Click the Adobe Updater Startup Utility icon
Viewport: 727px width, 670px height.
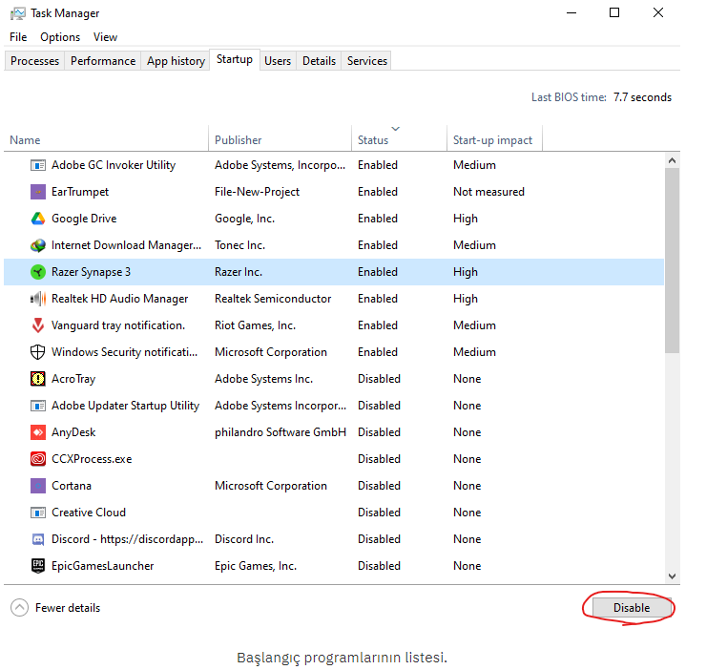coord(38,407)
